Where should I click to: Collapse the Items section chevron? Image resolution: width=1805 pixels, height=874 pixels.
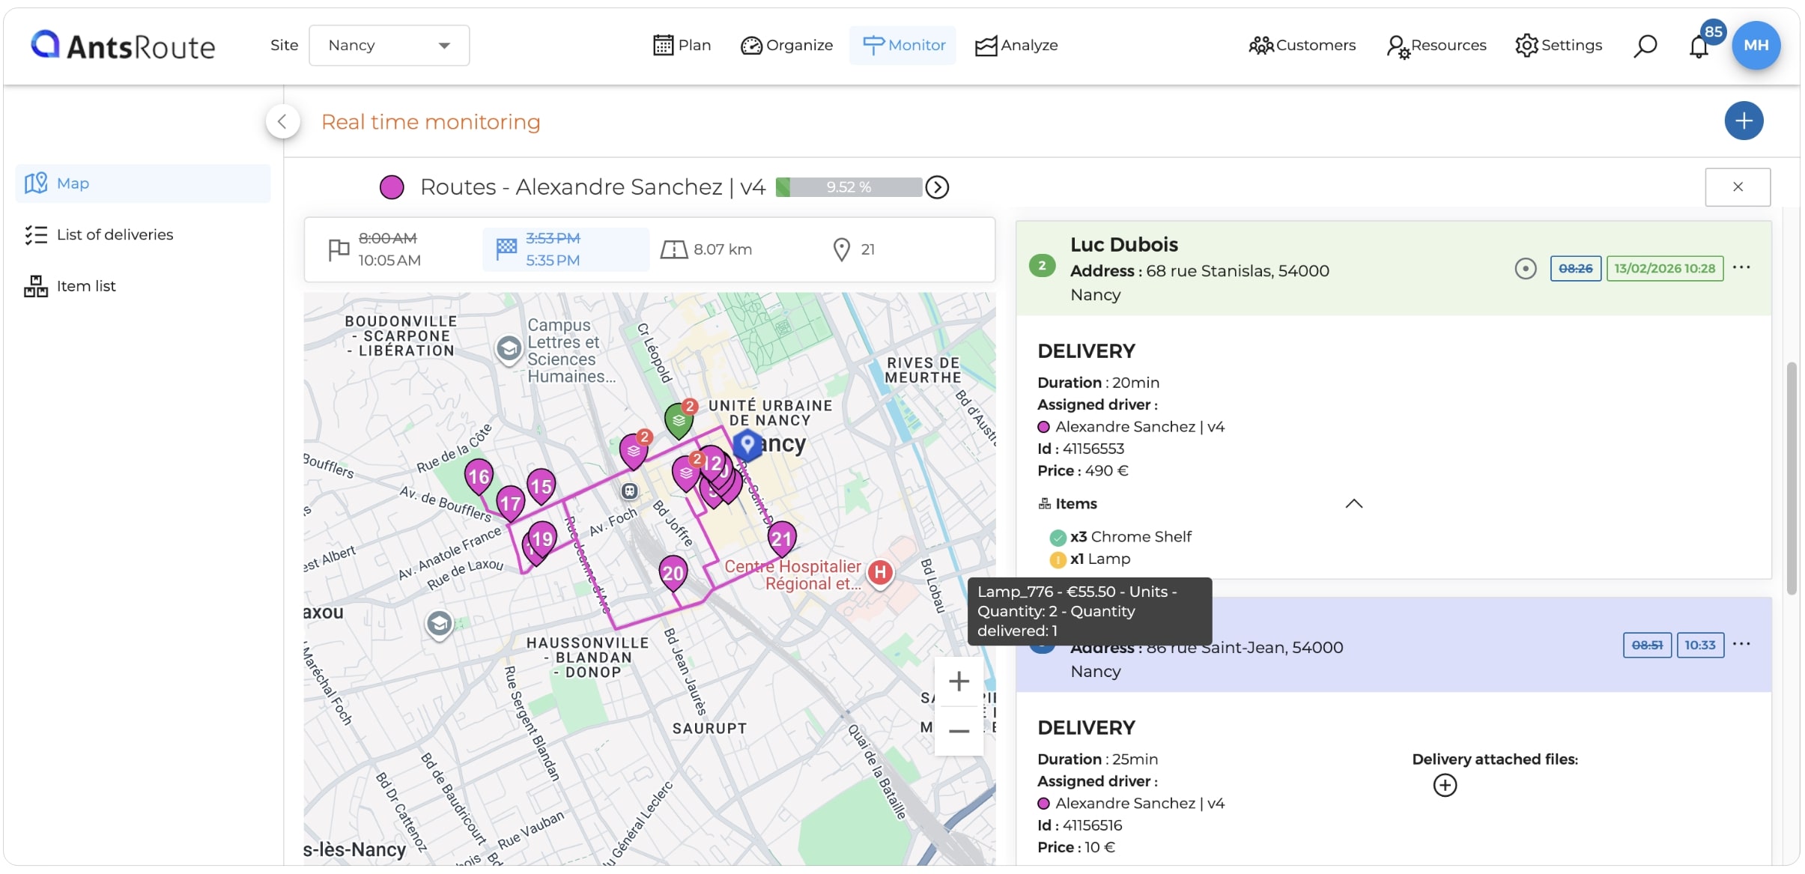coord(1353,504)
